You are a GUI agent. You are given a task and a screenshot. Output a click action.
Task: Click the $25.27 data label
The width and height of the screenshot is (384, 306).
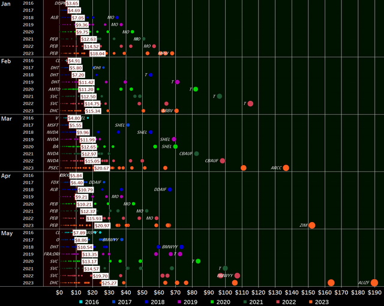point(109,283)
